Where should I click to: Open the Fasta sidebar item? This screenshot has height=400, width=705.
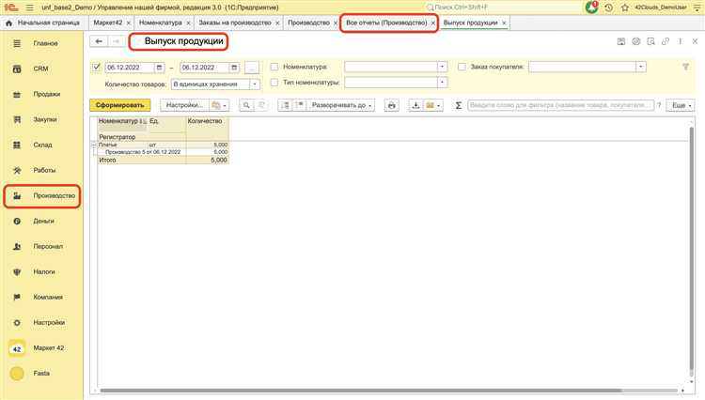[41, 373]
